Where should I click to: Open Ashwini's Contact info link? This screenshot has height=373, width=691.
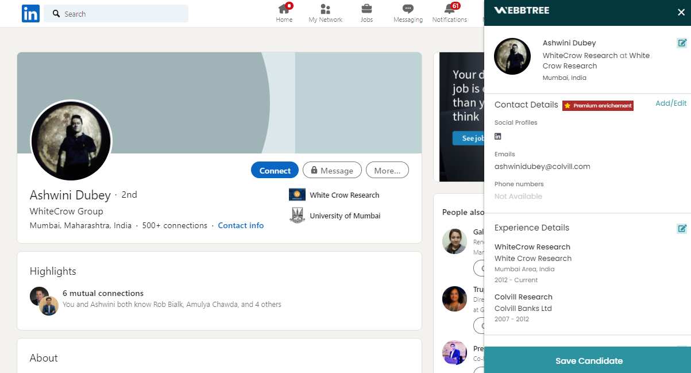point(241,225)
